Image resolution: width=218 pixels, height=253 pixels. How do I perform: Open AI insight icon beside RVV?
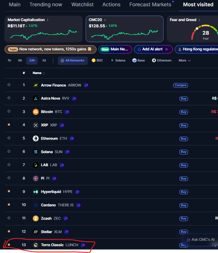click(x=74, y=99)
